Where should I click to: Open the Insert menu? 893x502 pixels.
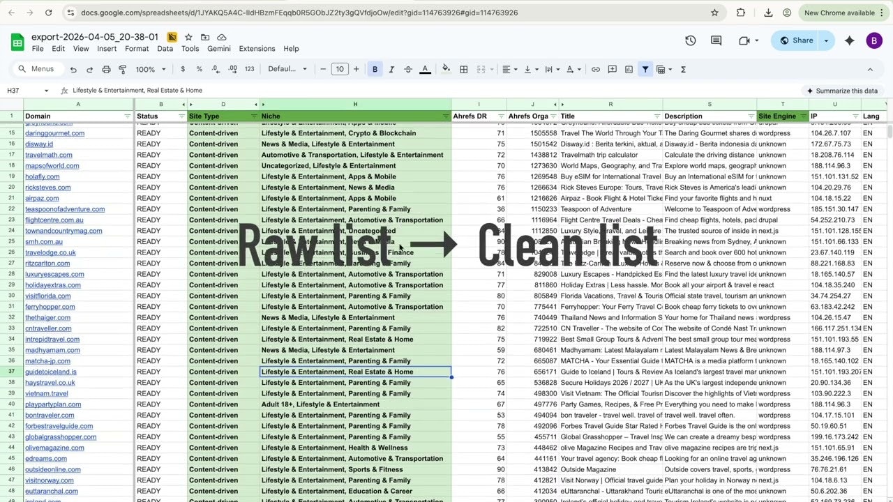[x=107, y=49]
